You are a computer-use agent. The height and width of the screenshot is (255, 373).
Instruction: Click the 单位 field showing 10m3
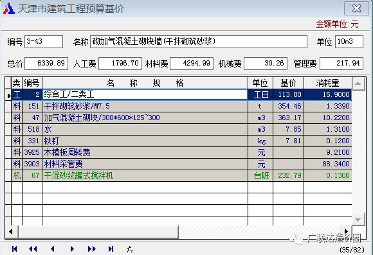pos(349,42)
